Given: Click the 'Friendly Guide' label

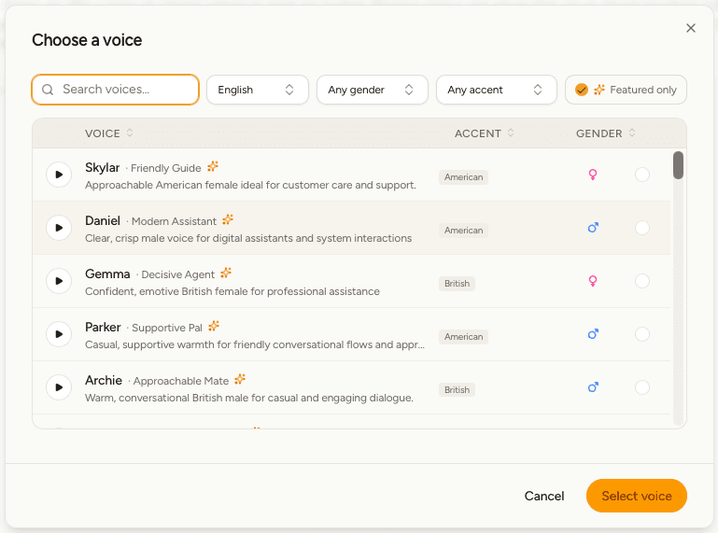Looking at the screenshot, I should coord(166,168).
